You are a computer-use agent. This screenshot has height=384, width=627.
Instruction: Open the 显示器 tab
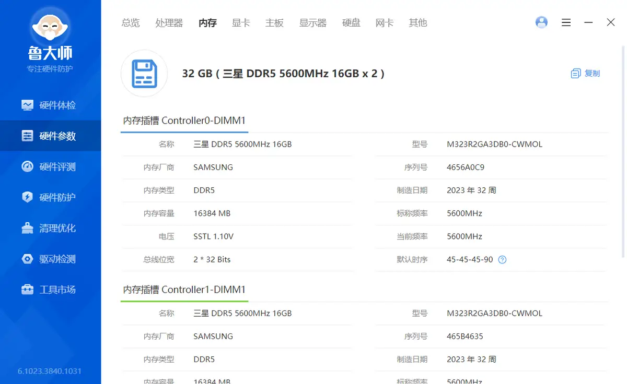312,22
